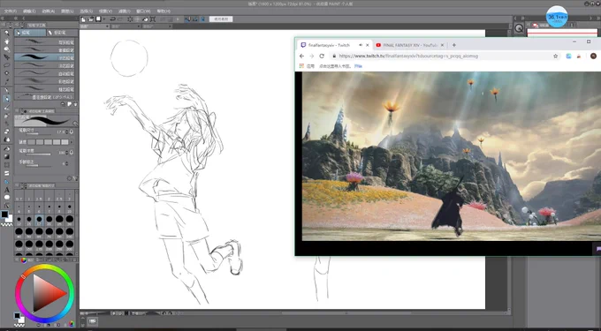
Task: Expand density presets arrow in tool property
Action: (72, 142)
